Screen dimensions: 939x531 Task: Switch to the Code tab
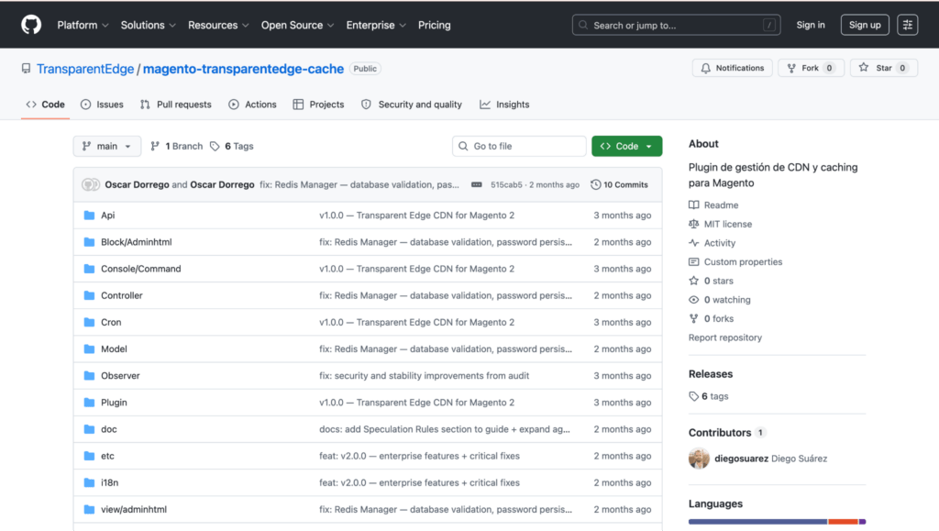click(46, 105)
